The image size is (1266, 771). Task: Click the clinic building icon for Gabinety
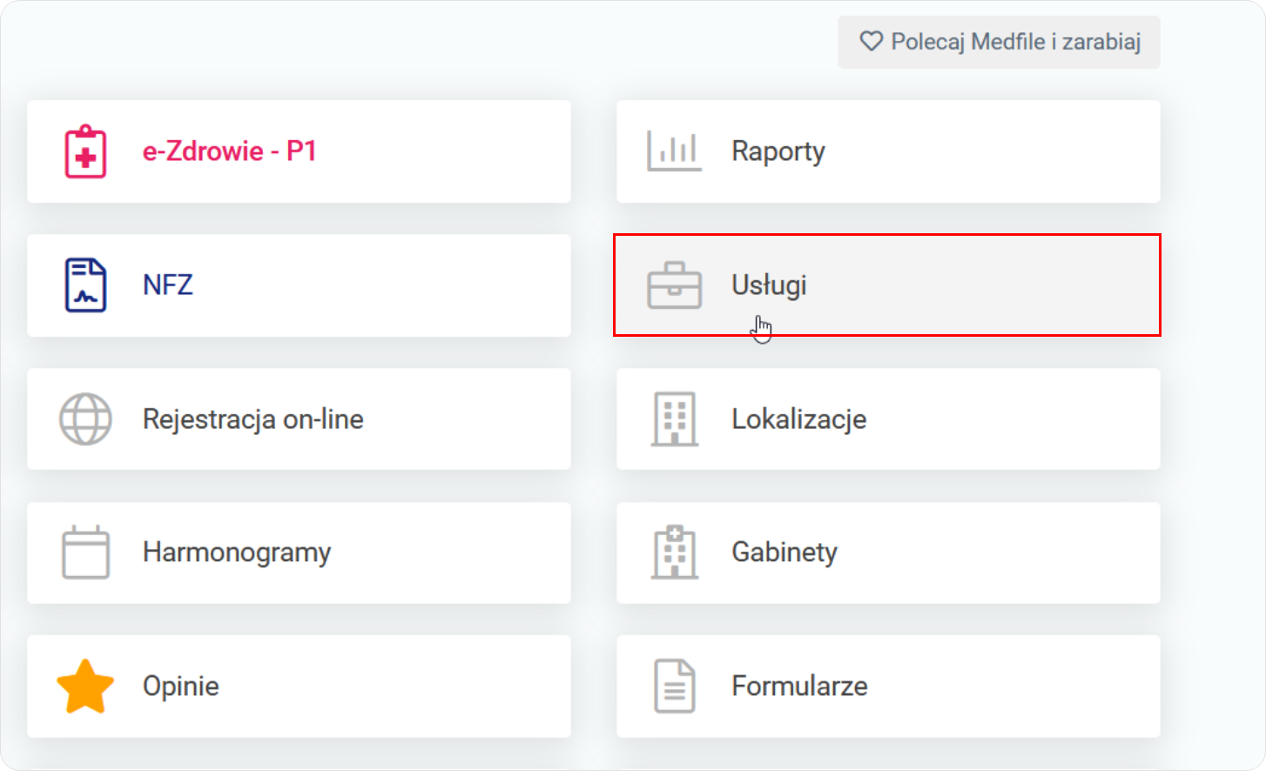674,553
